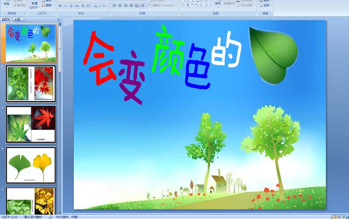This screenshot has width=349, height=219.
Task: Click 格式刷 format painter
Action: click(19, 5)
